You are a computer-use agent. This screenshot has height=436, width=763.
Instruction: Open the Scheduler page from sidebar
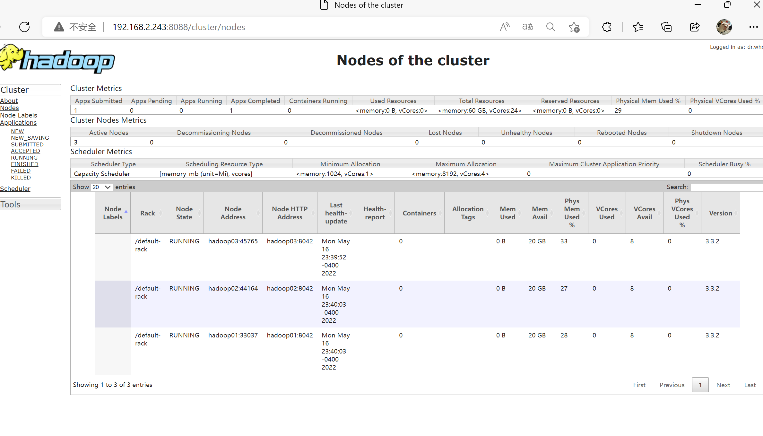(15, 188)
